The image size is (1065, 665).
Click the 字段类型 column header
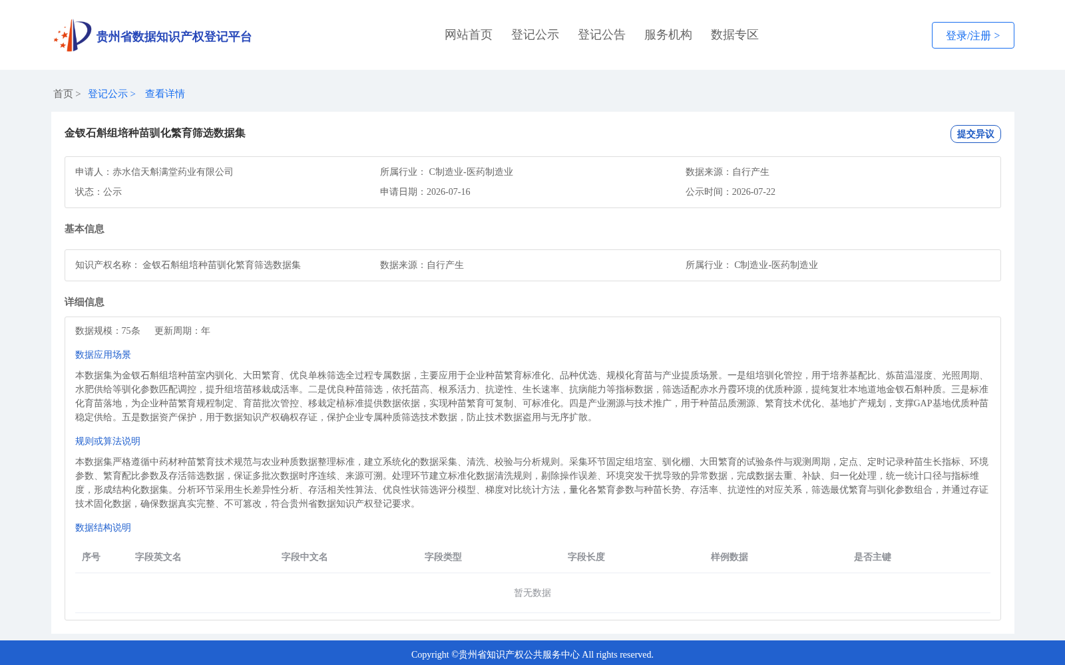tap(443, 557)
